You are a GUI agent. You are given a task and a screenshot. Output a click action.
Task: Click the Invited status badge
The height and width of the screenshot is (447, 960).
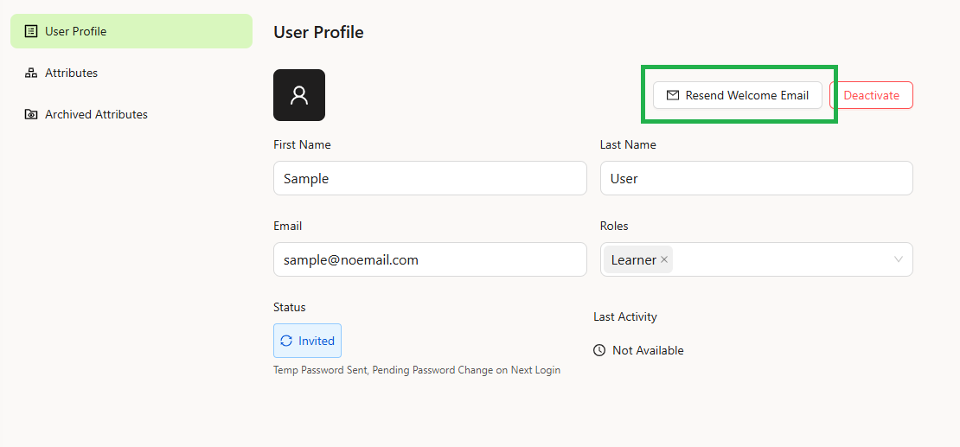tap(307, 341)
